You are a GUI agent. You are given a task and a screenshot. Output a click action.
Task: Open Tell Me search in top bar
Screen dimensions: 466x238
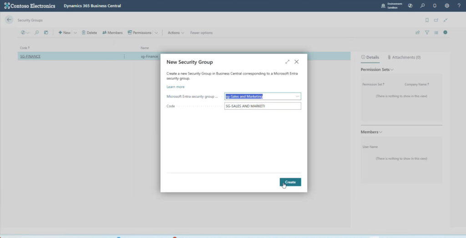coord(422,5)
